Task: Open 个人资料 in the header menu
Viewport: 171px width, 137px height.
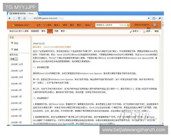Action: [x=47, y=25]
